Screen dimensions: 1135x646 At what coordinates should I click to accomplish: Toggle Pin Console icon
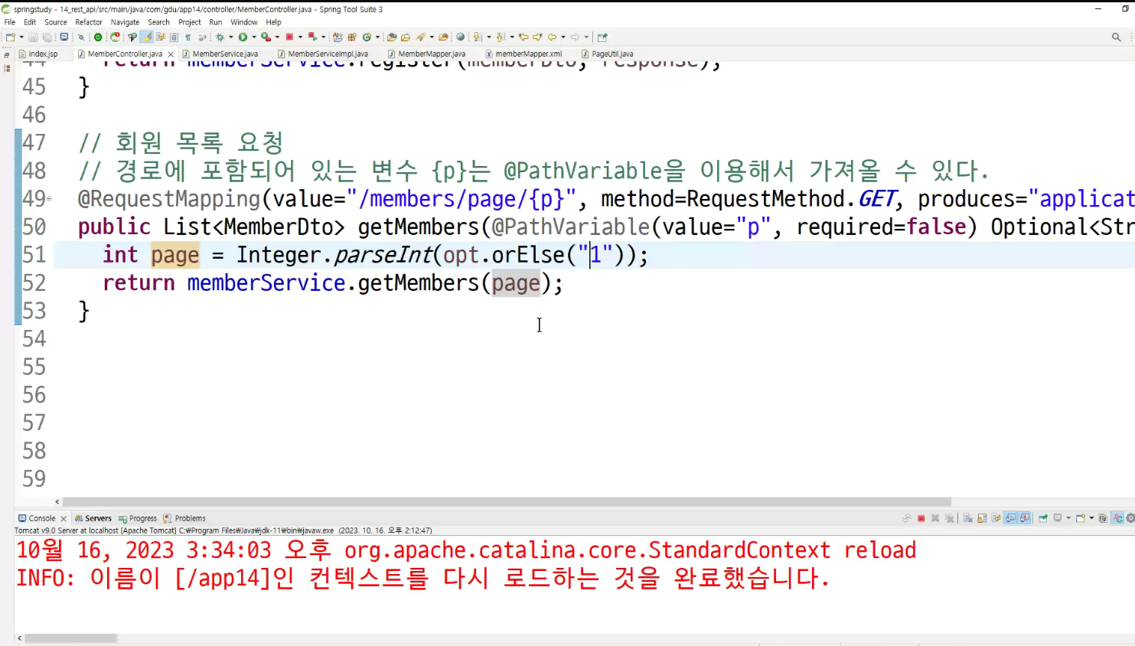pyautogui.click(x=1043, y=518)
